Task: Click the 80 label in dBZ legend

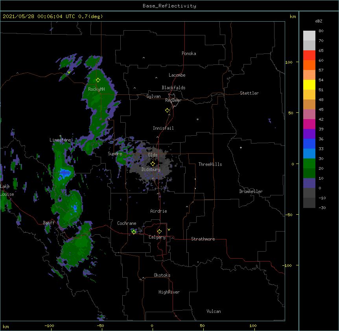Action: [321, 31]
